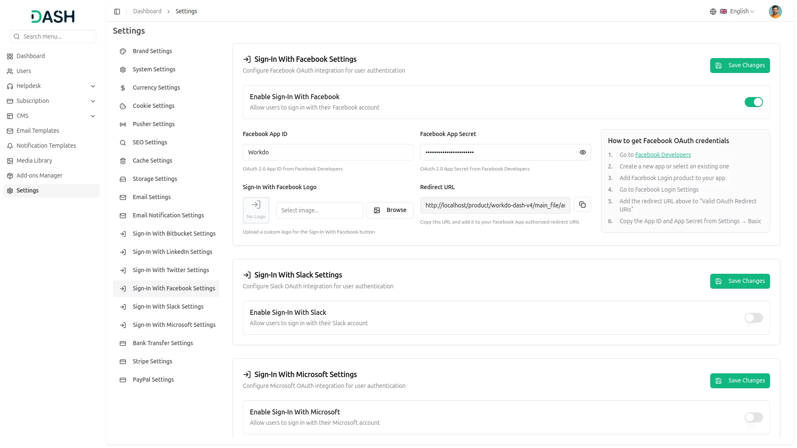This screenshot has width=797, height=448.
Task: Disable Sign-In With Facebook toggle
Action: [x=753, y=102]
